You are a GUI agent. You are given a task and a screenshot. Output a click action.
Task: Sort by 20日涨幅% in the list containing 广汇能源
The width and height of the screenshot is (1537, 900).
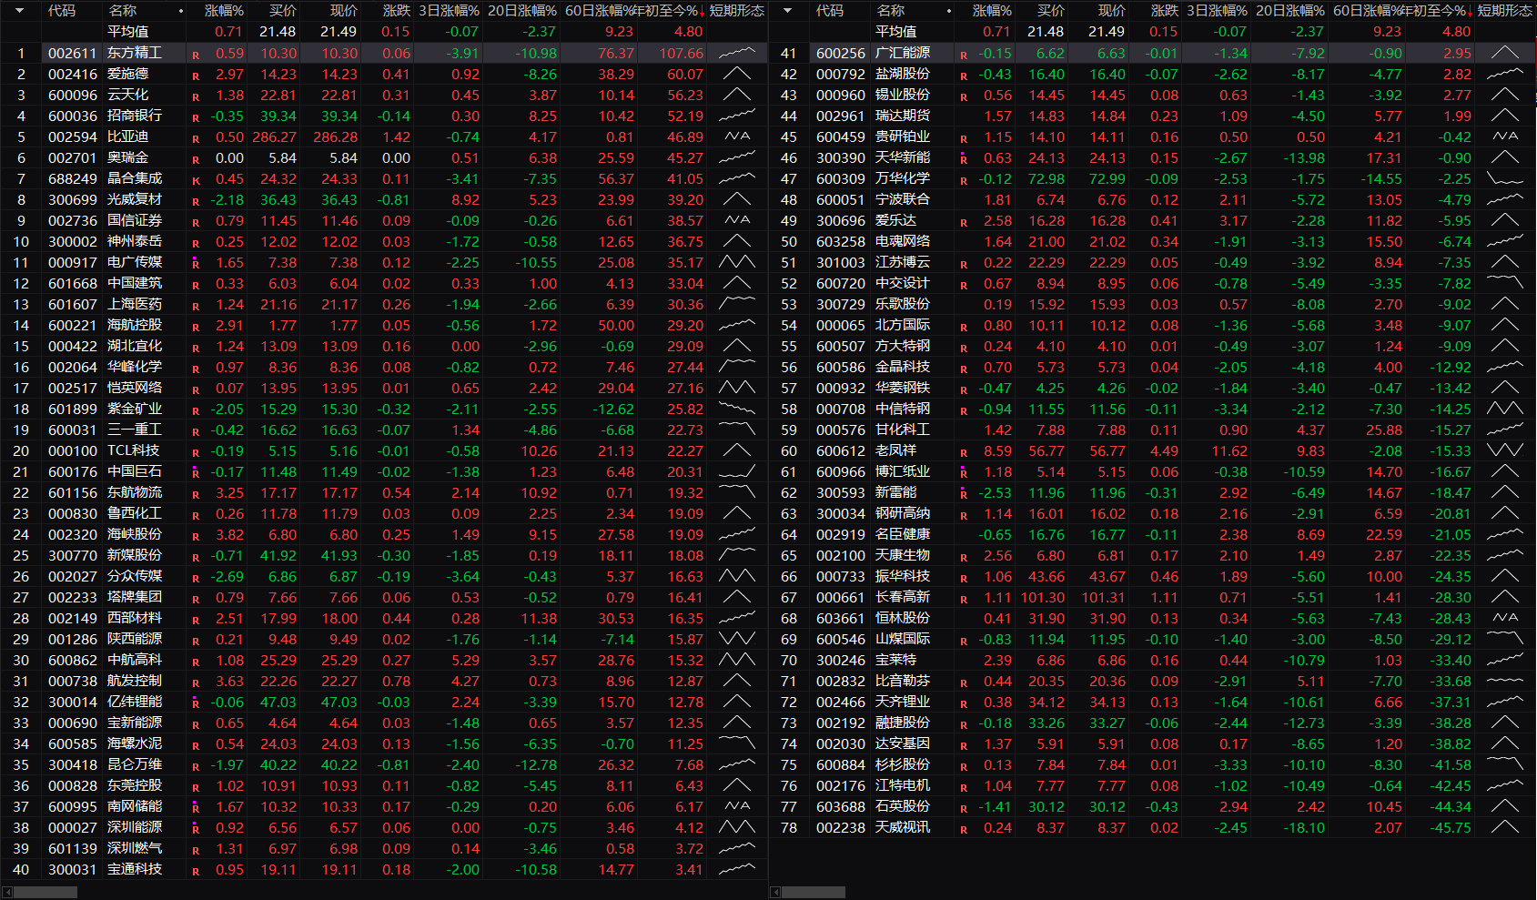[1290, 11]
